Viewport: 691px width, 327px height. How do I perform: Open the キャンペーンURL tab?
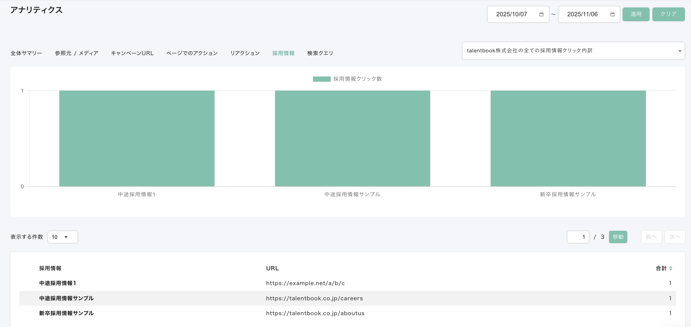coord(132,53)
